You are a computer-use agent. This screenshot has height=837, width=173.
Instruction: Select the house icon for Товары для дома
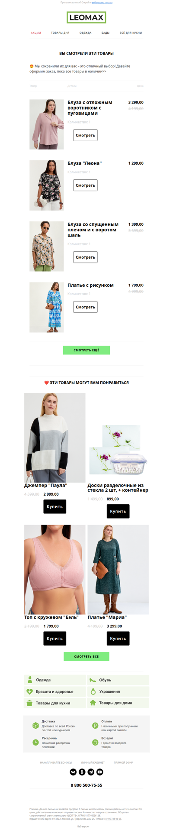(93, 703)
